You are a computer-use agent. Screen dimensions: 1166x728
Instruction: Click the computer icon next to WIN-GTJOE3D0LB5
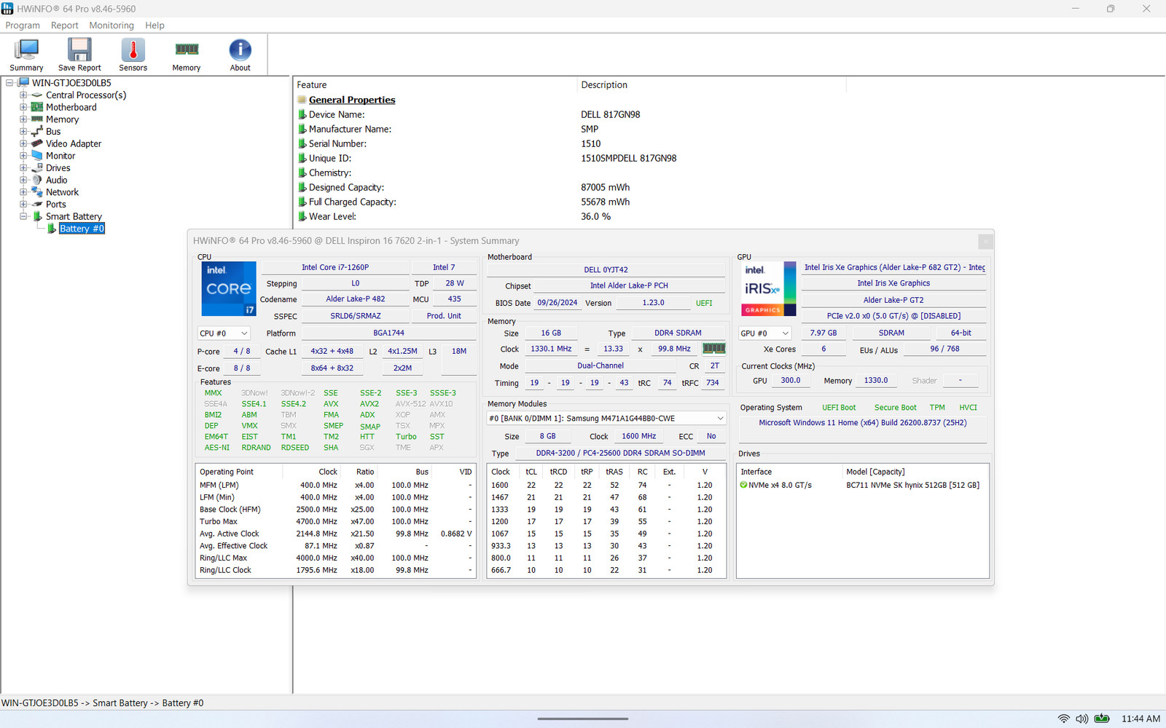(x=23, y=83)
